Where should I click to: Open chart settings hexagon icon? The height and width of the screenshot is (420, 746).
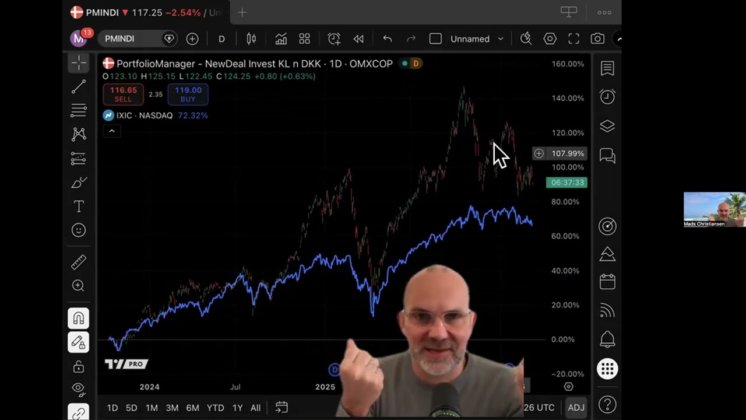550,38
